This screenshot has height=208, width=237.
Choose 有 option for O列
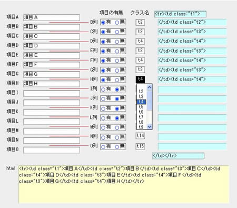tap(103, 147)
